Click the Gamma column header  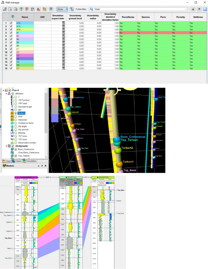145,17
